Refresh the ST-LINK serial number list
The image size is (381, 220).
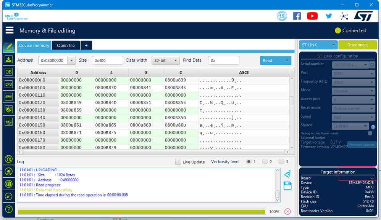point(372,65)
